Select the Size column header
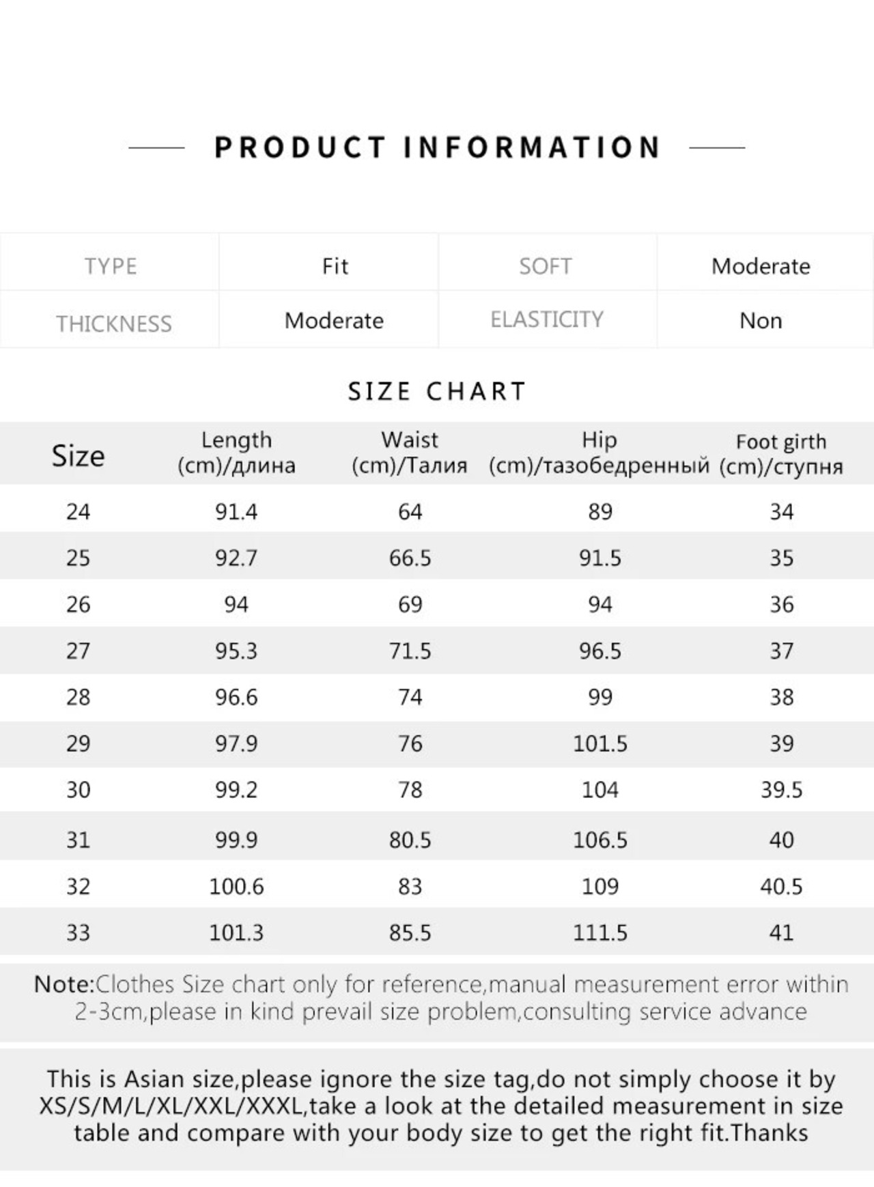The width and height of the screenshot is (874, 1187). click(x=79, y=455)
